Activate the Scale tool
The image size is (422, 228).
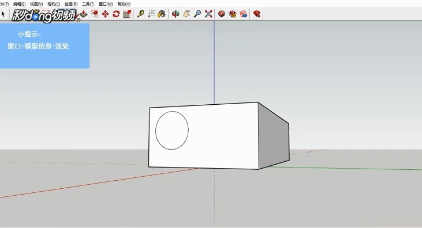(128, 14)
